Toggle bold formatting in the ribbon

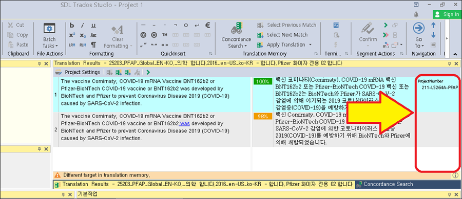coord(72,25)
